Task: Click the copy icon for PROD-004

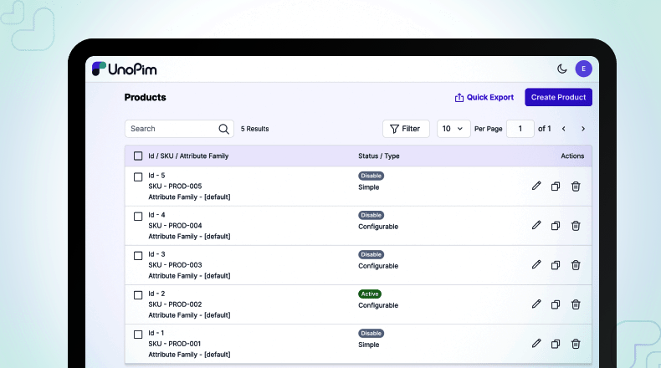Action: click(x=556, y=225)
